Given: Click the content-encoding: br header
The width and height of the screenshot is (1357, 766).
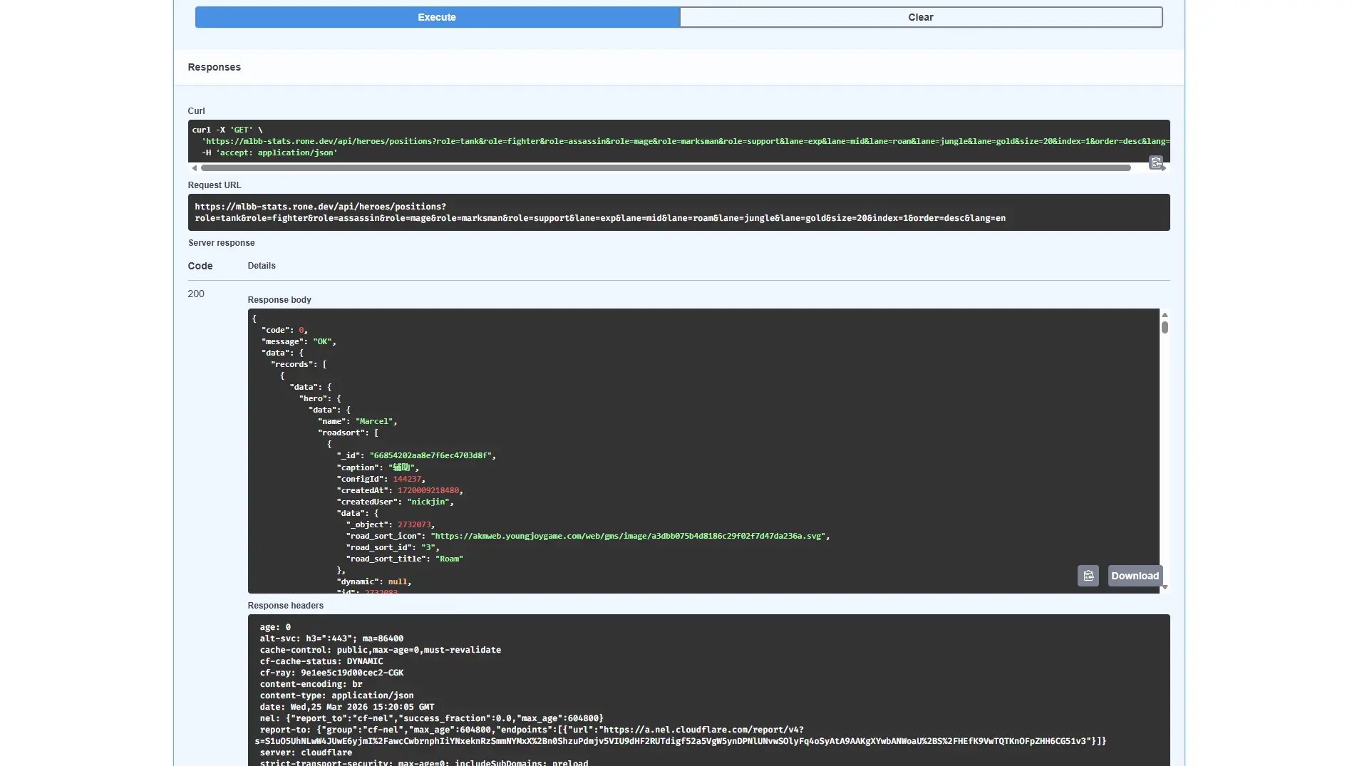Looking at the screenshot, I should click(x=311, y=684).
